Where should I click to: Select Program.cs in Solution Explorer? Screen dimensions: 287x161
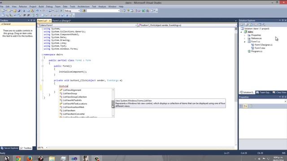click(257, 51)
